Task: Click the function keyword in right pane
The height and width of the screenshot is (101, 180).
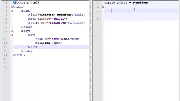Action: point(139,3)
